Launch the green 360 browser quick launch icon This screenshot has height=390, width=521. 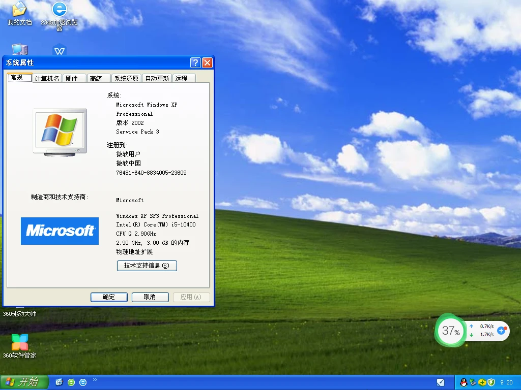71,382
